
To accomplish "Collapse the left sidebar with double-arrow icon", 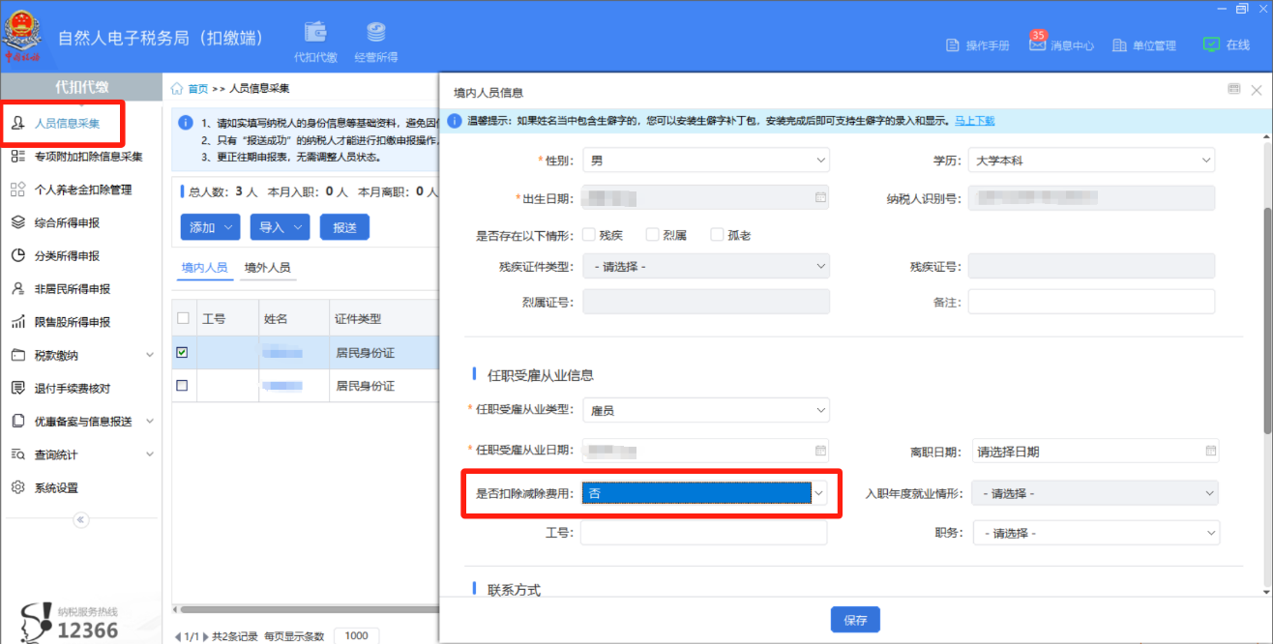I will point(81,520).
